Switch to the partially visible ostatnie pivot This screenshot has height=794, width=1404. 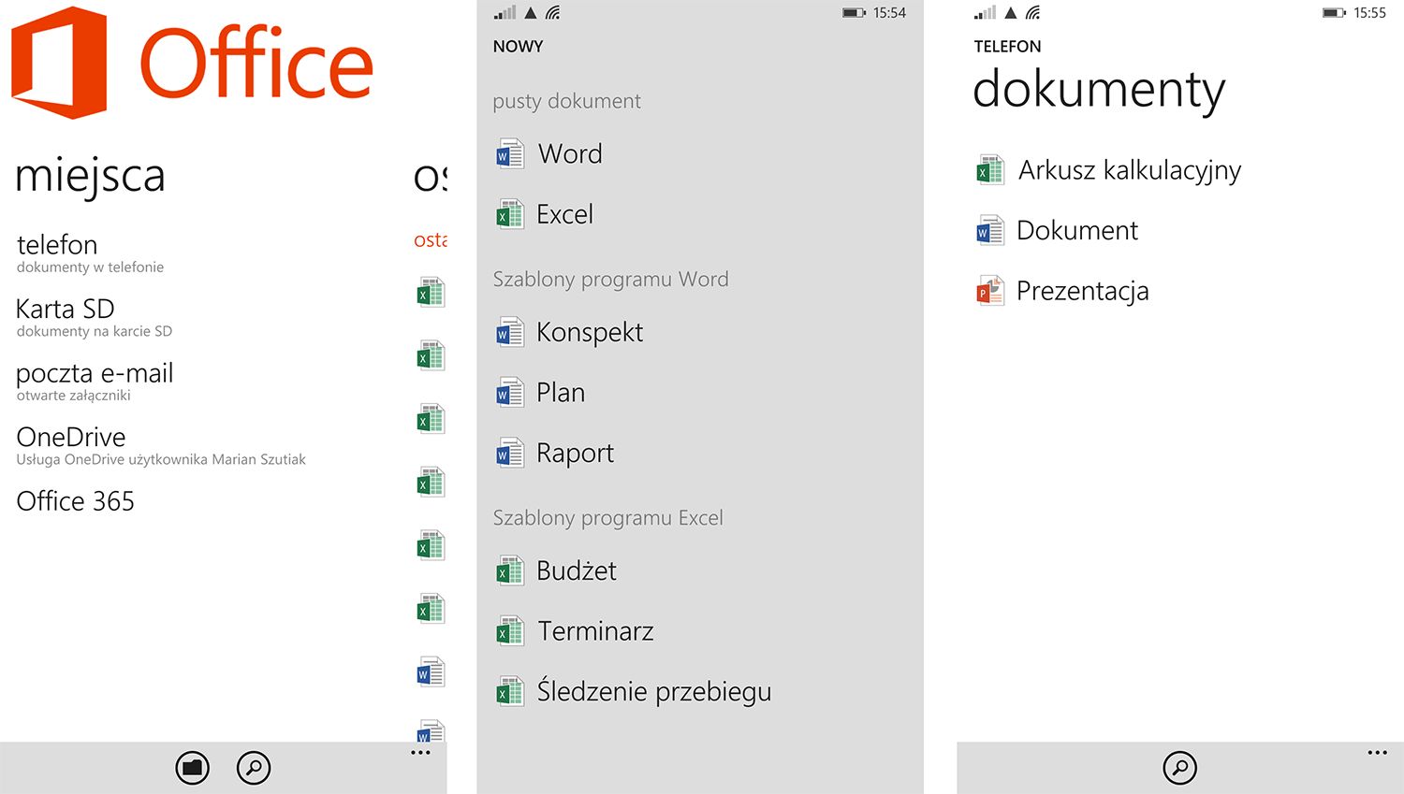[x=431, y=176]
